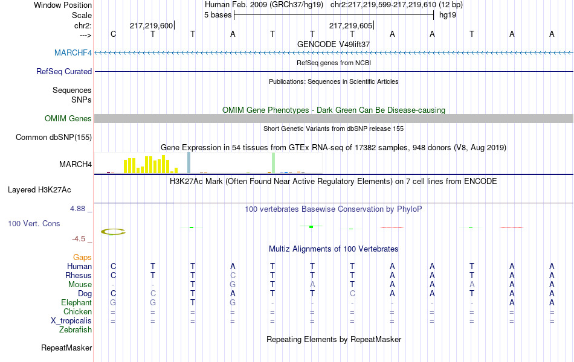This screenshot has height=362, width=574.
Task: Click the tall light-green GTEx expression bar
Action: point(274,163)
